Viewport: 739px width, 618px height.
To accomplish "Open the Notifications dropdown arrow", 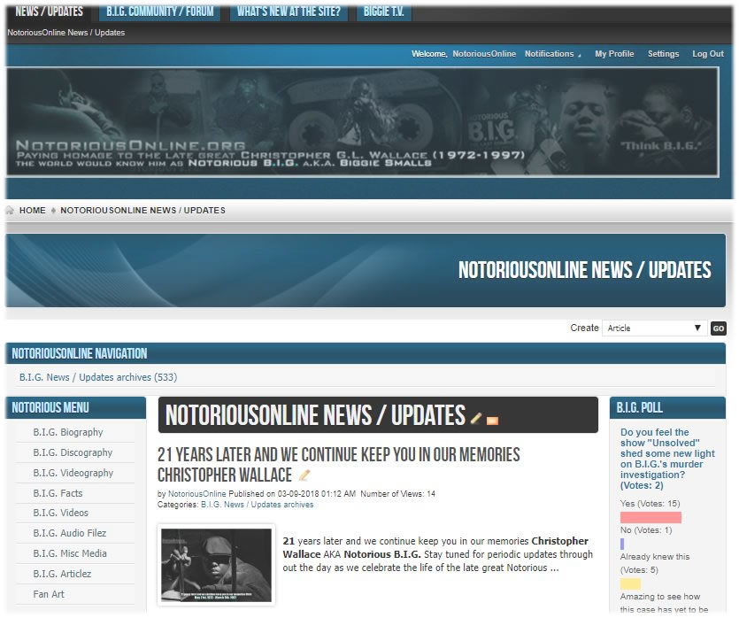I will pos(579,55).
